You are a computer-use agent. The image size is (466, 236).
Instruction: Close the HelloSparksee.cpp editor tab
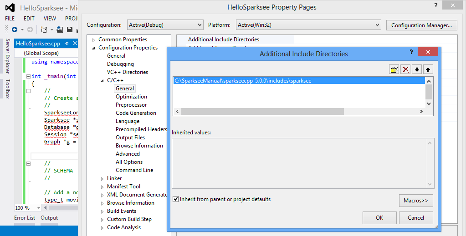[x=75, y=44]
